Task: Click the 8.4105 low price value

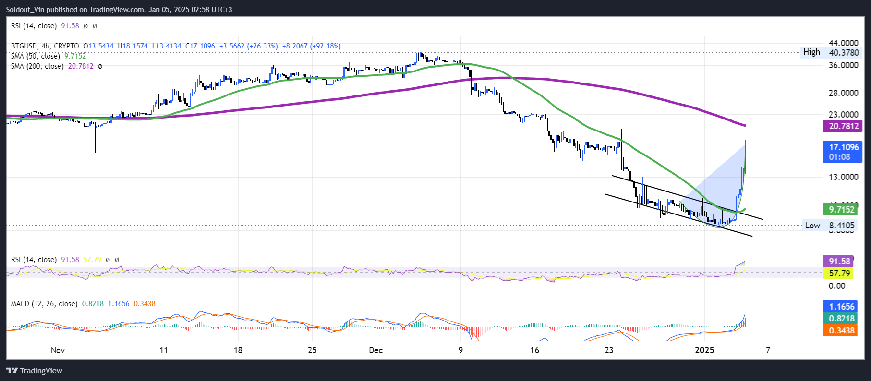Action: (x=842, y=226)
